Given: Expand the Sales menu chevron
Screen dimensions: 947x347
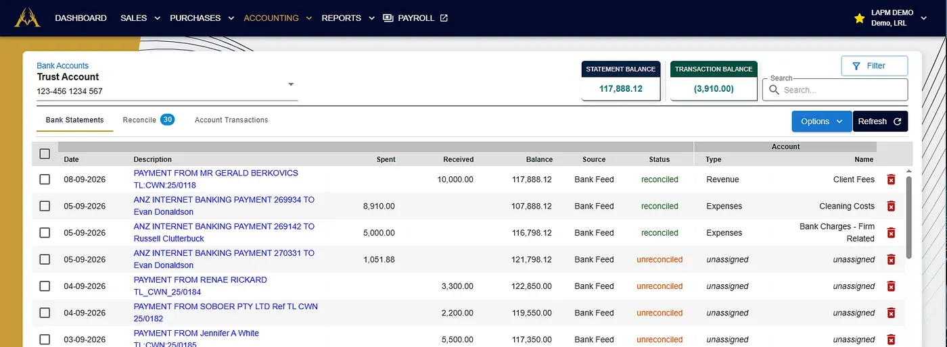Looking at the screenshot, I should [157, 18].
